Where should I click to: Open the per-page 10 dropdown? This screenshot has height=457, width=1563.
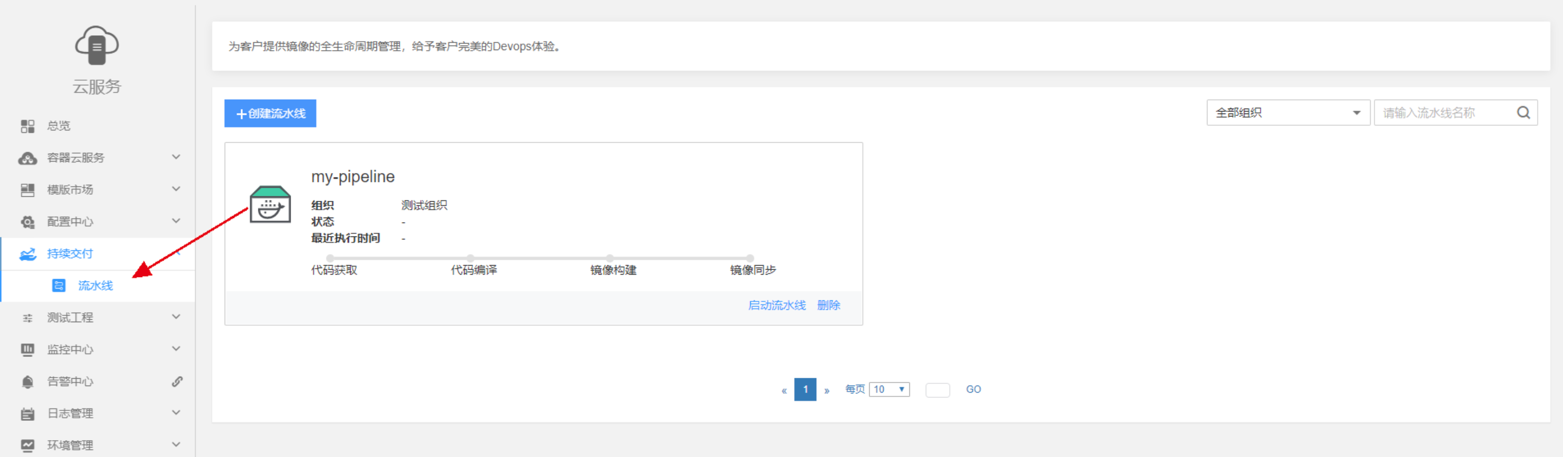[x=889, y=390]
